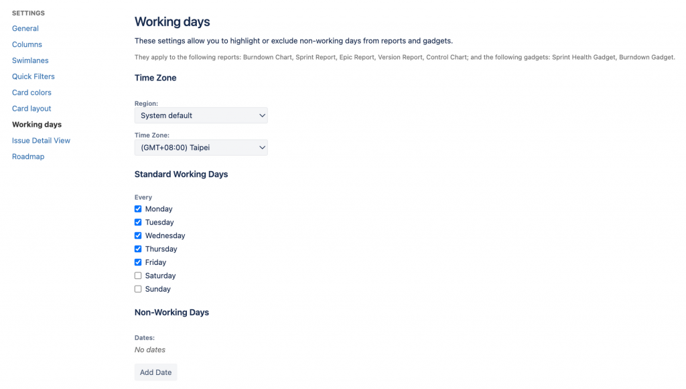Expand the Region dropdown
Screen dimensions: 686x389
201,115
